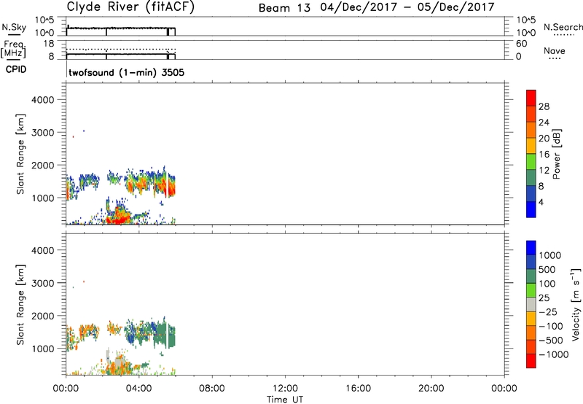Click the 'N.Sky' legend label
Screen dimensions: 583x404
click(14, 28)
